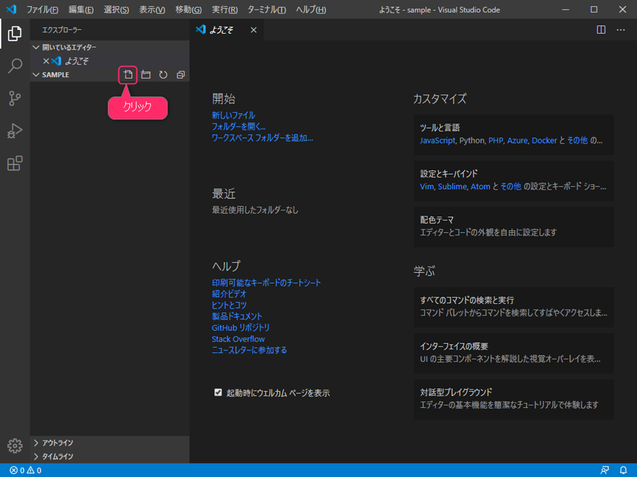Open the 製品ドキュメント link

[x=237, y=317]
